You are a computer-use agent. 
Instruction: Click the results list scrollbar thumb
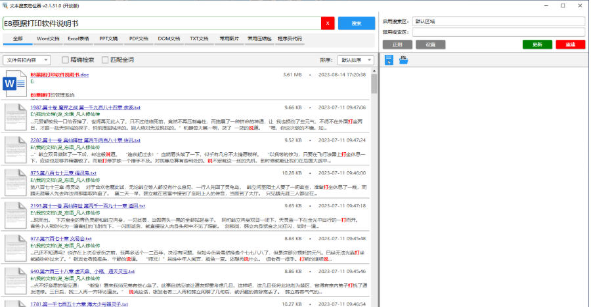coord(374,83)
